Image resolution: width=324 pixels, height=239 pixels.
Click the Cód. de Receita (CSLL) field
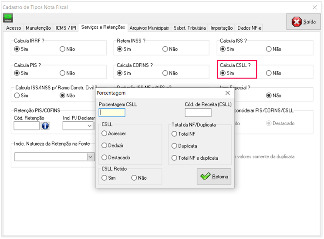tap(198, 113)
